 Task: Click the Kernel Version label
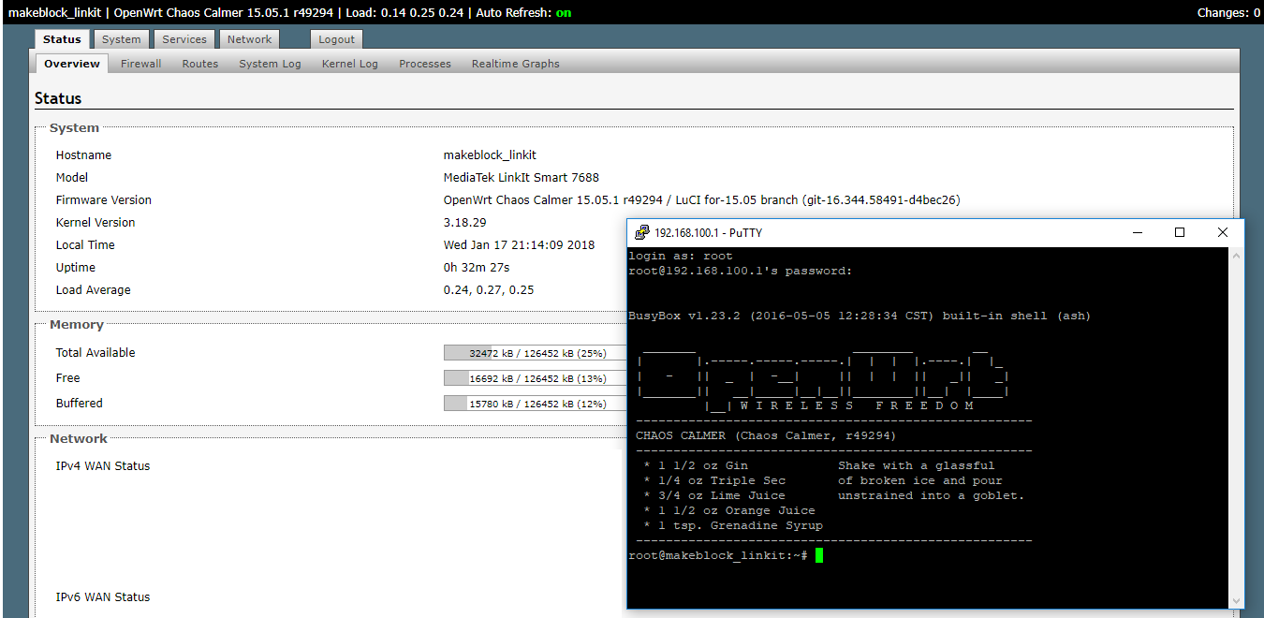(96, 223)
